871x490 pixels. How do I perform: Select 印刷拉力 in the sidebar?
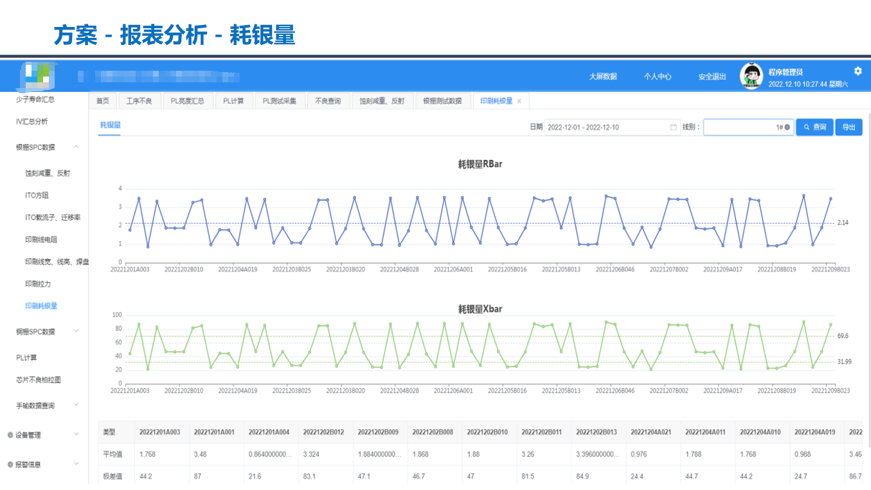click(x=38, y=284)
